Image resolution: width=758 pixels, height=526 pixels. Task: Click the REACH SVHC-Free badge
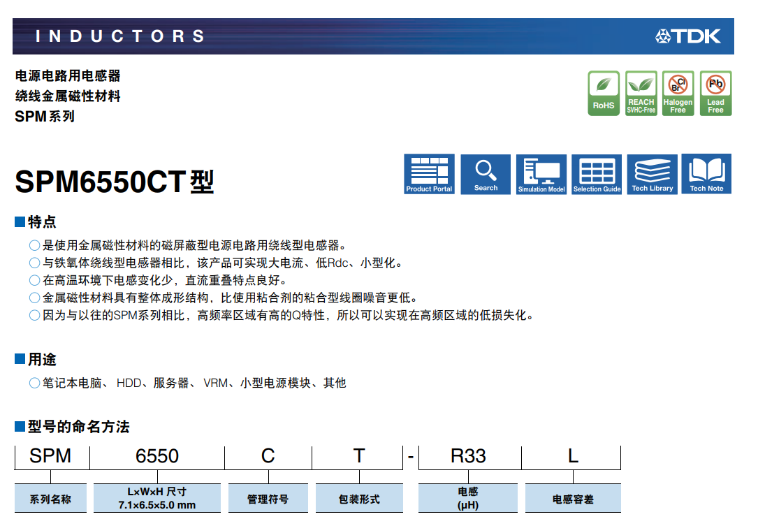[x=641, y=93]
